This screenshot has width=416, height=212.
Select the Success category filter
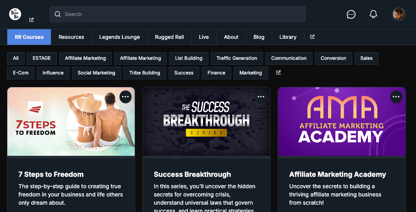184,73
